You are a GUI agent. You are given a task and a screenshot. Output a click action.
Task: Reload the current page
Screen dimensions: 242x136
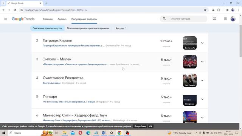pos(15,10)
